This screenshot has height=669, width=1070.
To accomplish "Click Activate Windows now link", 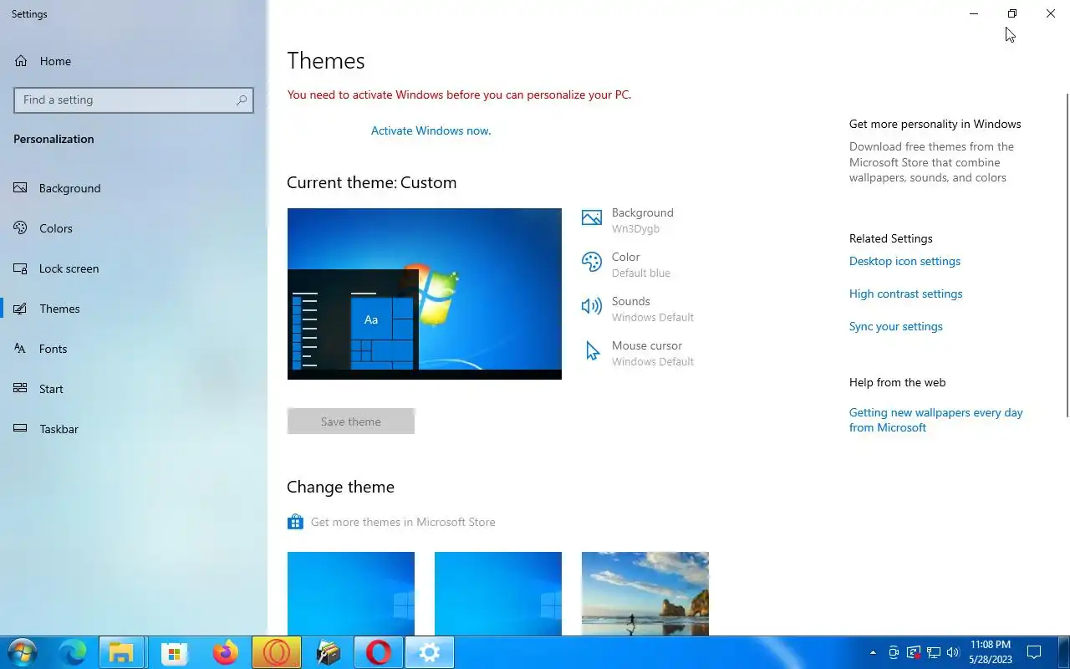I will pos(431,130).
